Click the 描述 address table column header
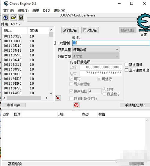150x166 pixels. tap(35, 114)
